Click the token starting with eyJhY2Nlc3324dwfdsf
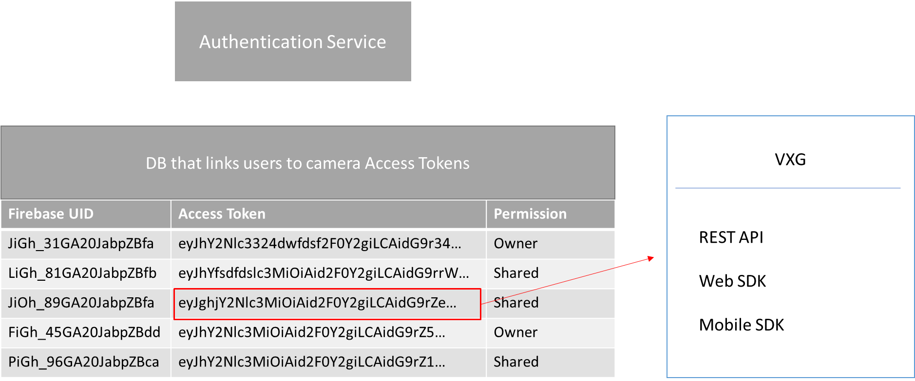The height and width of the screenshot is (381, 915). pyautogui.click(x=320, y=243)
